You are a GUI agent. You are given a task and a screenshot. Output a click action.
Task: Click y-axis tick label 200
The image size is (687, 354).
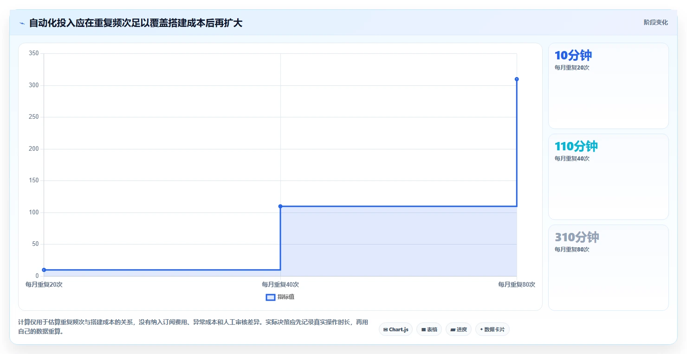coord(34,149)
